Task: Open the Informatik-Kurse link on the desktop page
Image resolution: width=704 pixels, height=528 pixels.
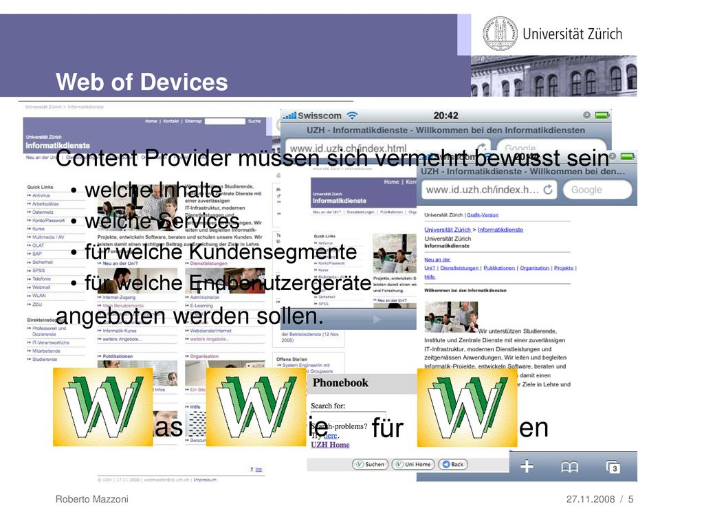Action: pyautogui.click(x=120, y=331)
